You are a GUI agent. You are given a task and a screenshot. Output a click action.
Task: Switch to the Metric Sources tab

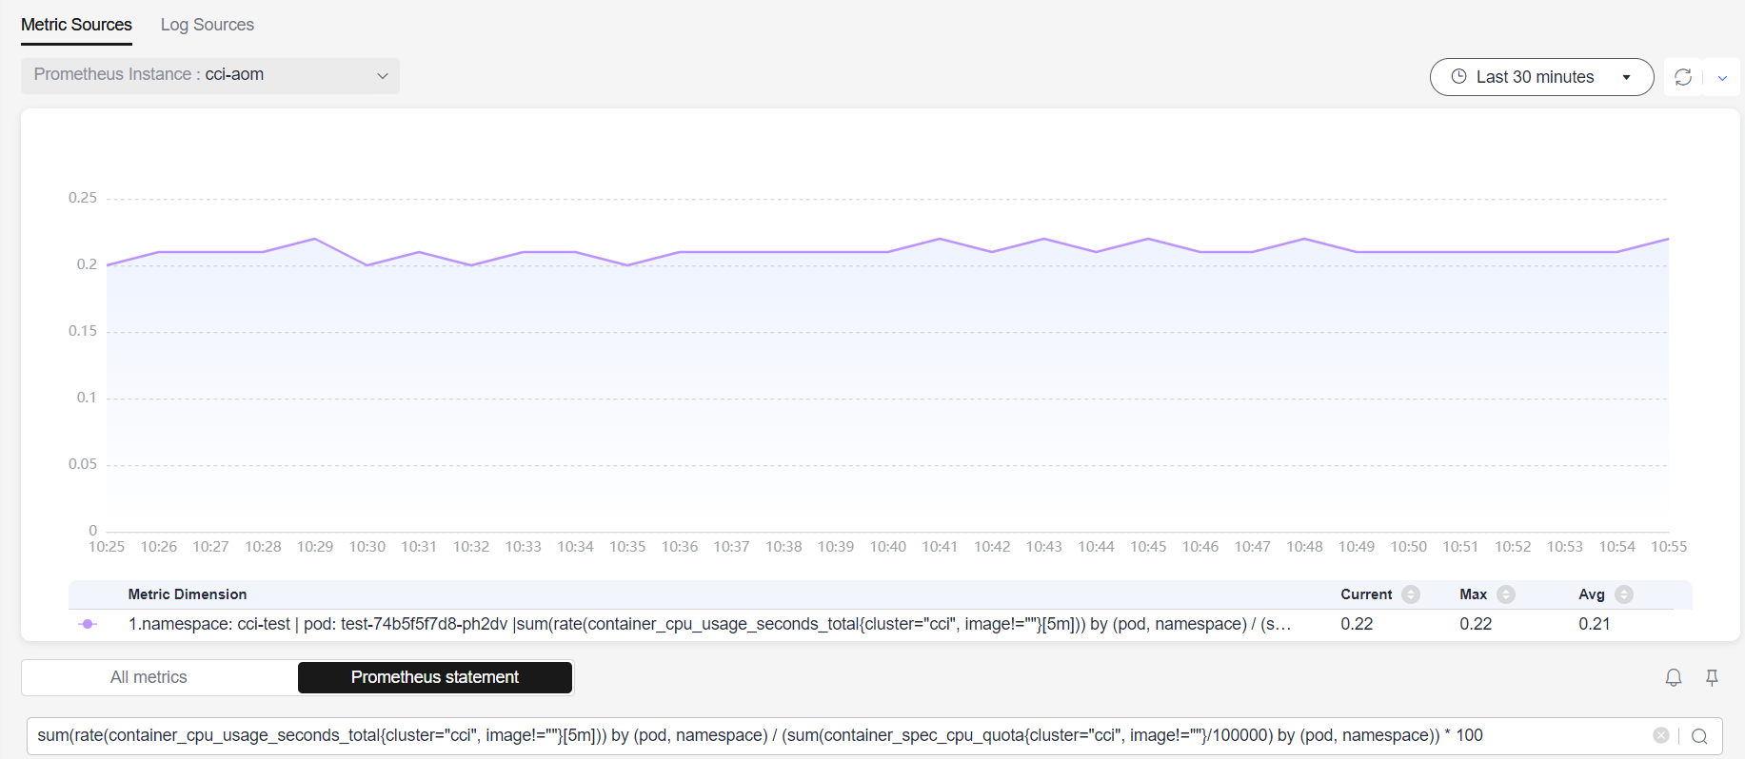click(76, 25)
